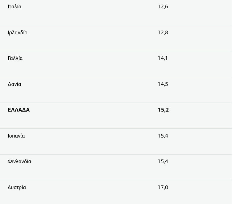Select the 15,4 value for Ισπανία
The width and height of the screenshot is (234, 204).
[x=163, y=136]
